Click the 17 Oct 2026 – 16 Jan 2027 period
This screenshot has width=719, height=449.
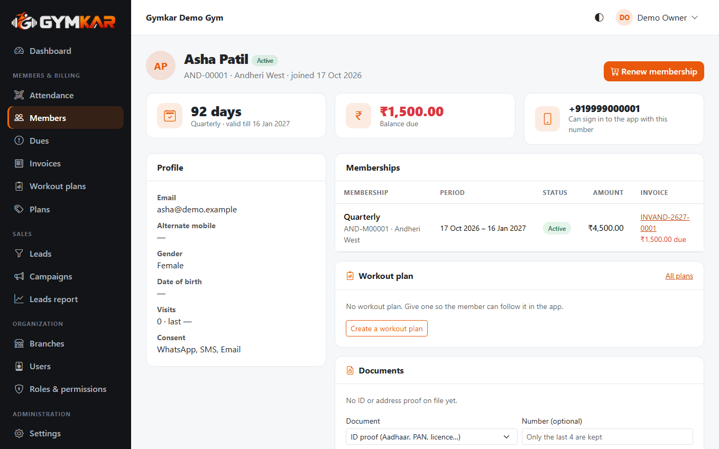pos(483,228)
